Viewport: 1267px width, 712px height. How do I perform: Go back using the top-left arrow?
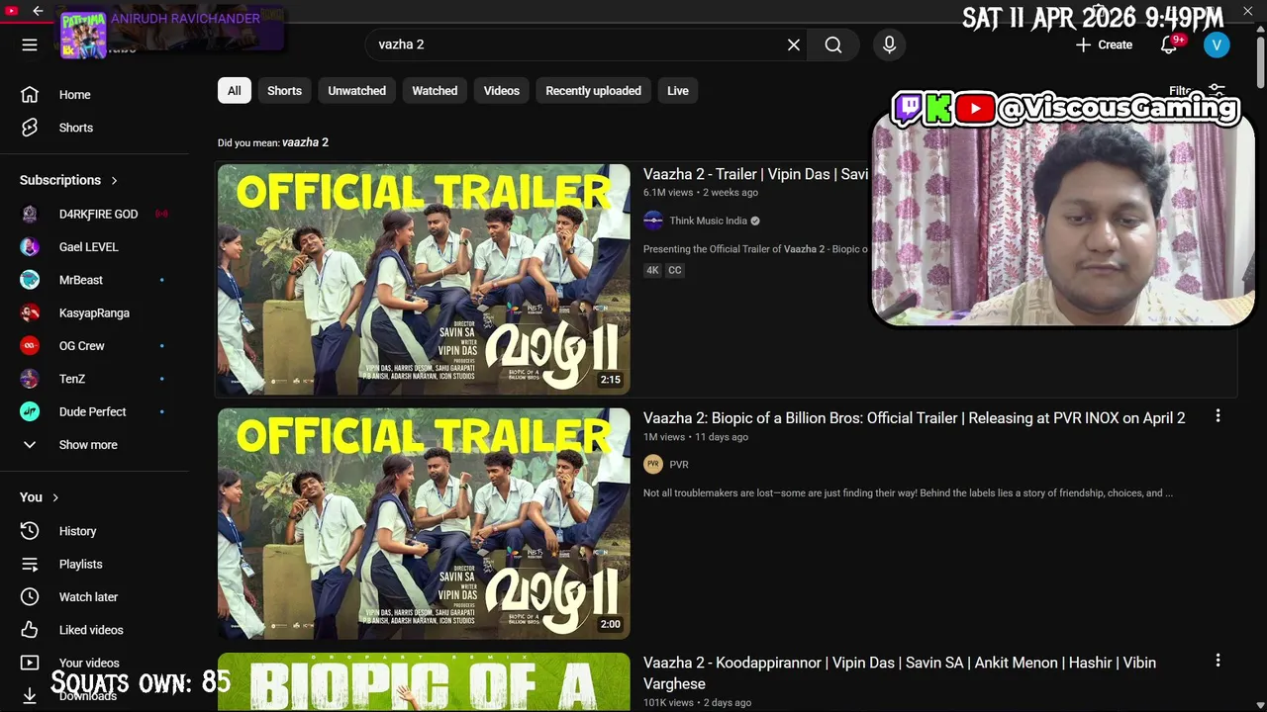click(38, 11)
